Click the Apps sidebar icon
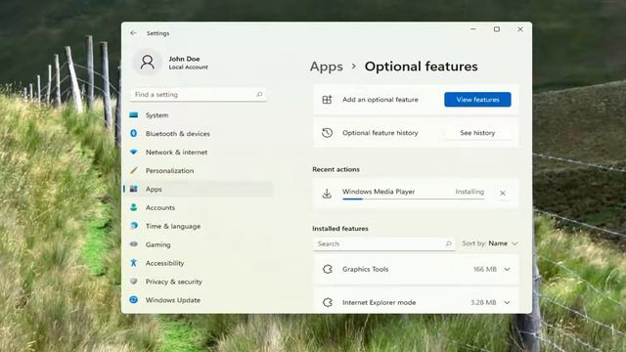This screenshot has width=626, height=352. (134, 189)
